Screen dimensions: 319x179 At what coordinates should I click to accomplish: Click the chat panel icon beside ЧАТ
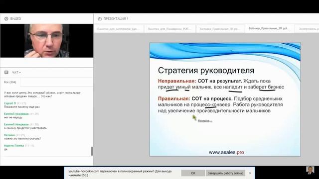(x=6, y=72)
